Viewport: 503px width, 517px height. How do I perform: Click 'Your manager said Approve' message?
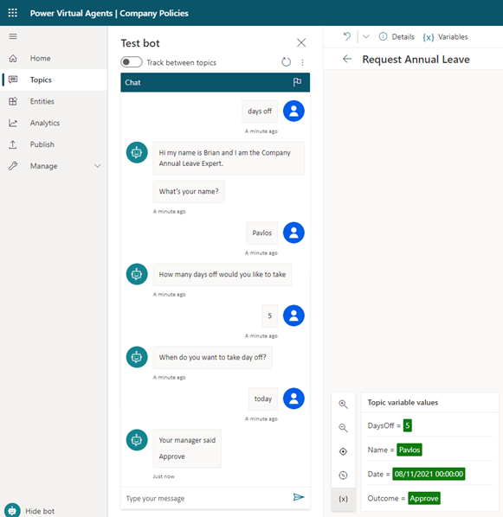tap(187, 449)
